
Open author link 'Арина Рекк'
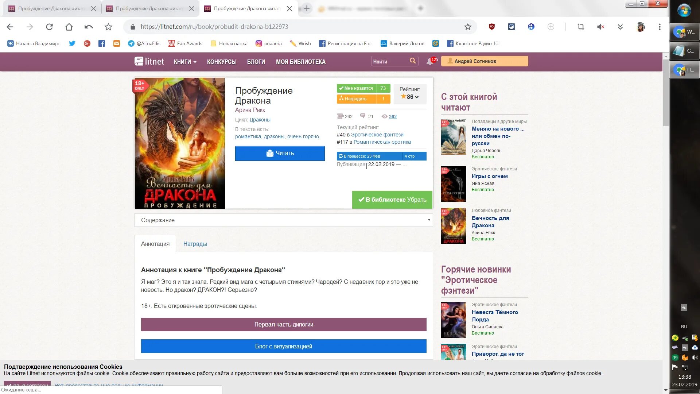(x=250, y=110)
